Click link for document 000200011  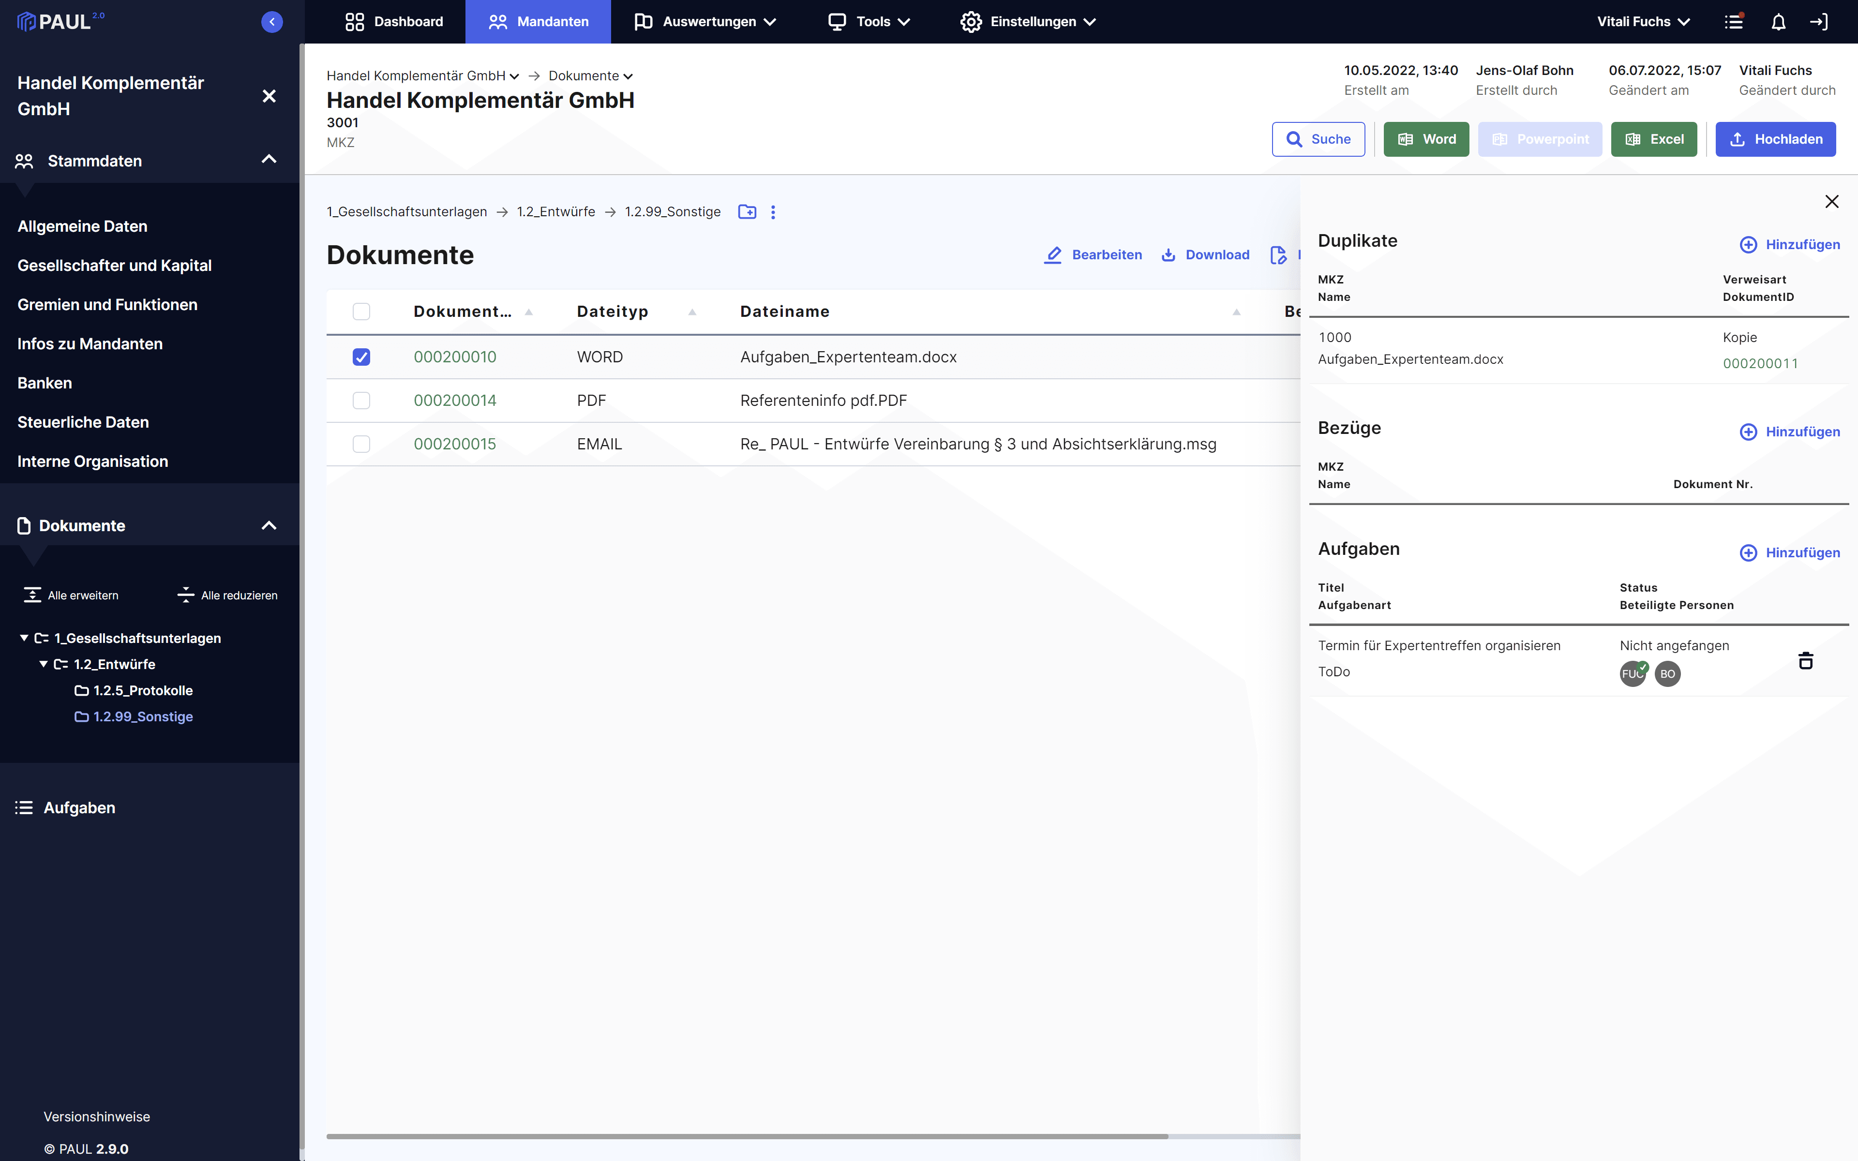point(1760,362)
